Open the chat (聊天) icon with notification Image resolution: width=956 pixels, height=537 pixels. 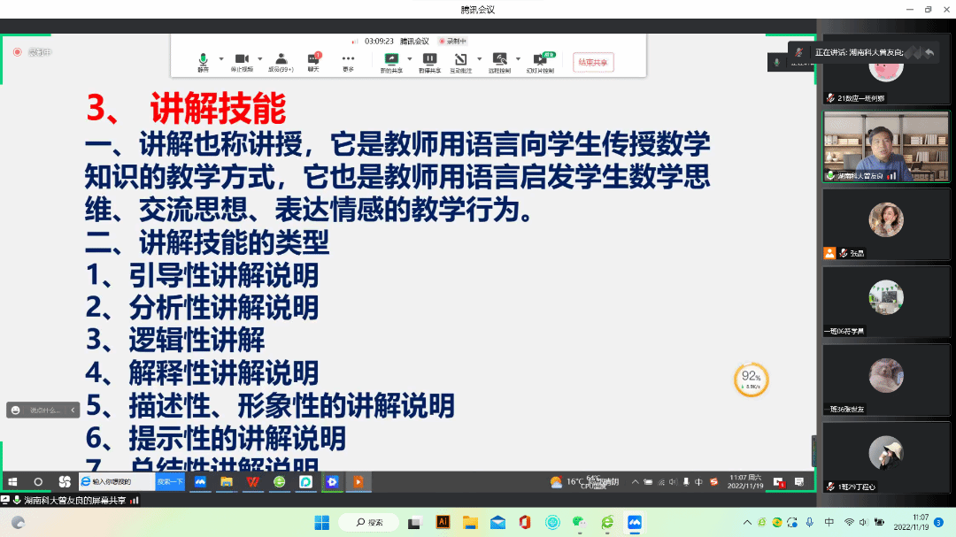tap(313, 59)
